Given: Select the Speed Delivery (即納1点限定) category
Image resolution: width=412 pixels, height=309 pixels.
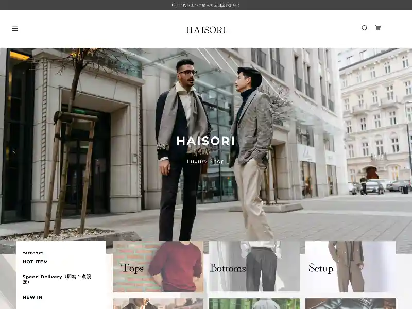Looking at the screenshot, I should [58, 279].
